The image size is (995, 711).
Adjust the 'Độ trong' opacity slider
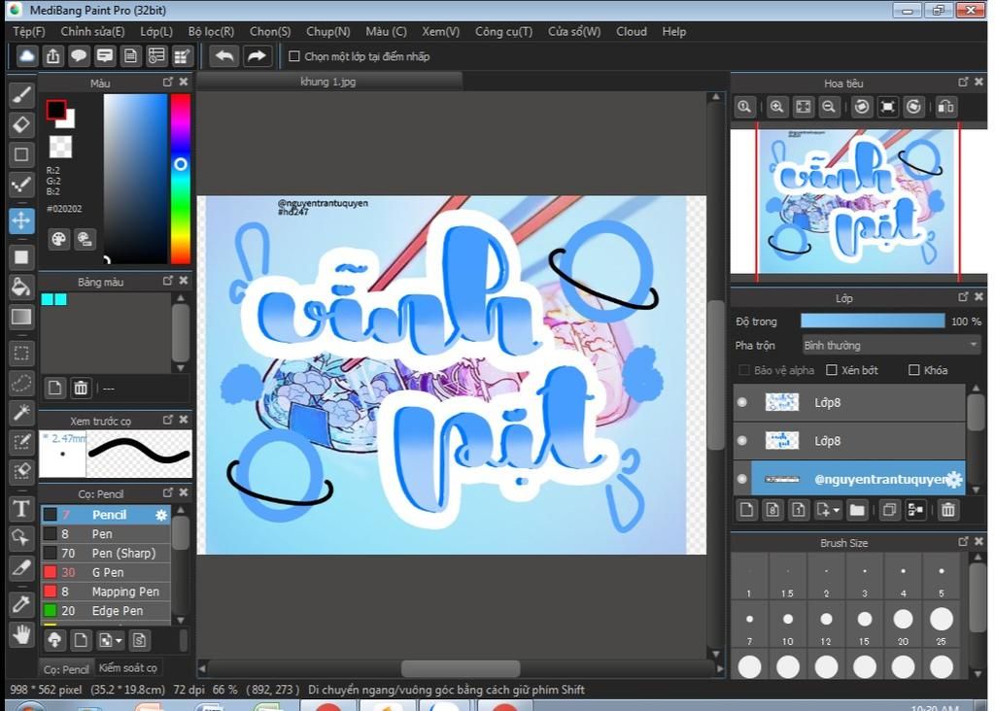(x=873, y=321)
